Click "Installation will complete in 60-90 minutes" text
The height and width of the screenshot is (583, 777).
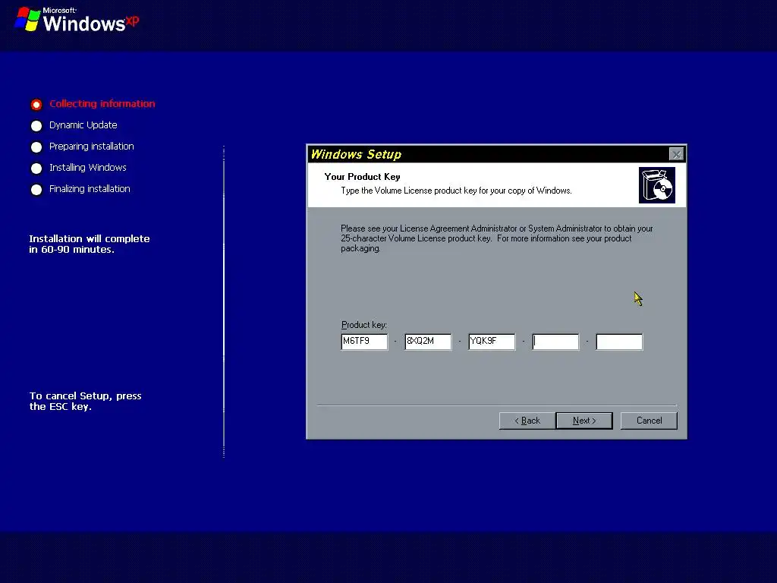coord(90,244)
